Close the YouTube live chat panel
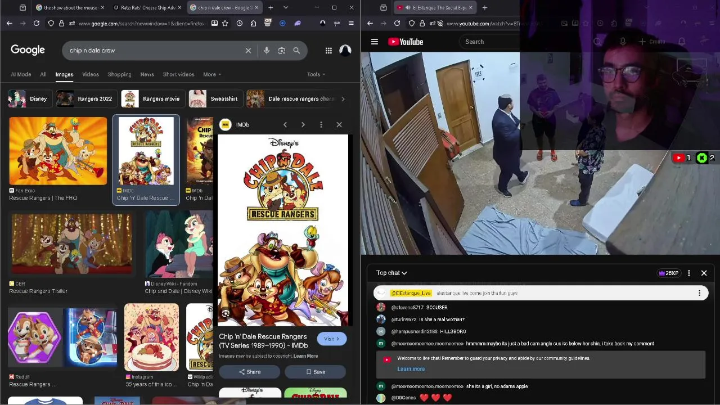This screenshot has width=720, height=405. click(704, 273)
